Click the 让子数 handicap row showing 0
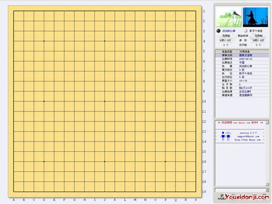This screenshot has height=204, width=272. (242, 84)
